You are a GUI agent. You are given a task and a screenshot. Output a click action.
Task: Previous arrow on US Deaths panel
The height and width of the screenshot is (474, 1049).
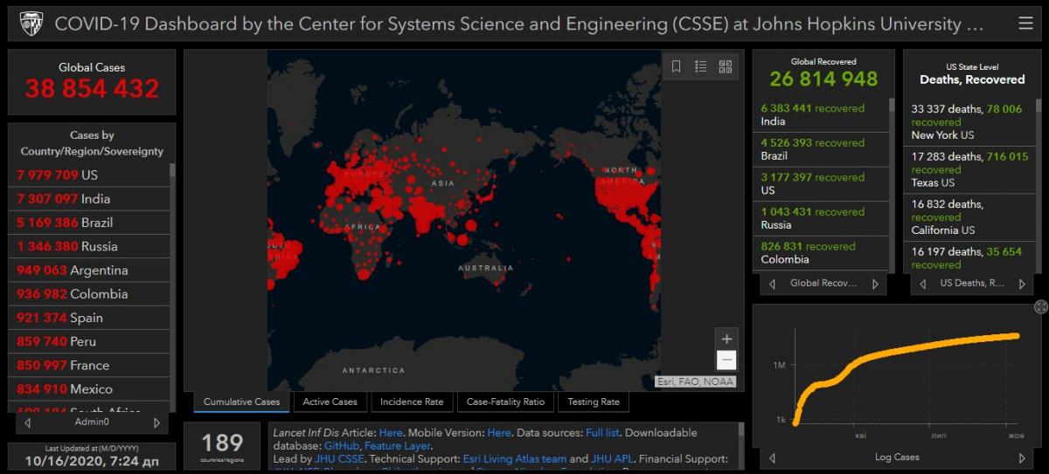(922, 284)
